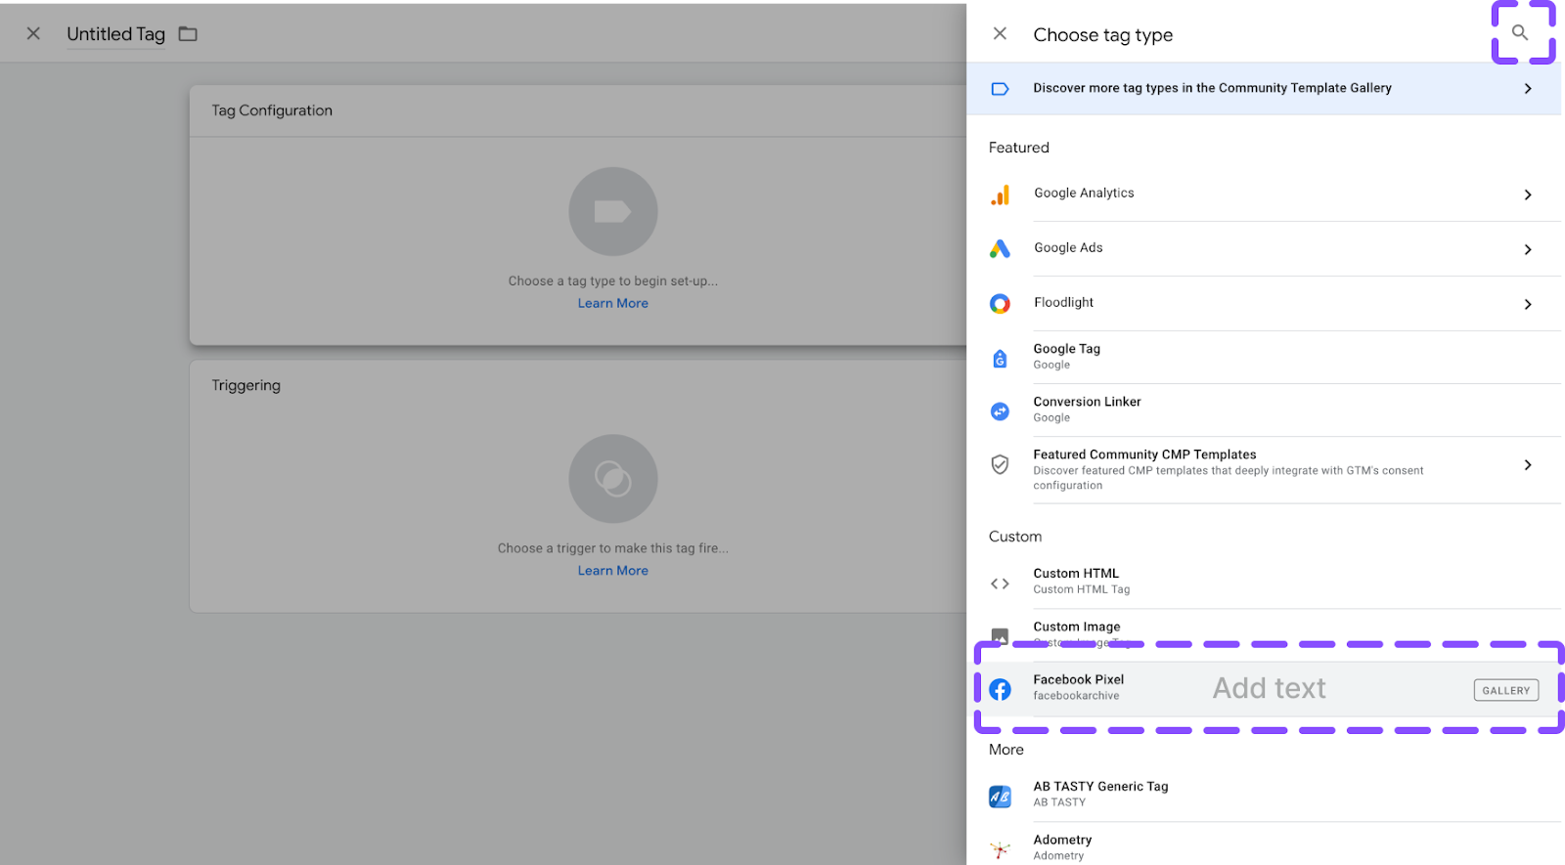1565x865 pixels.
Task: Expand Google Ads tag options chevron
Action: 1528,249
